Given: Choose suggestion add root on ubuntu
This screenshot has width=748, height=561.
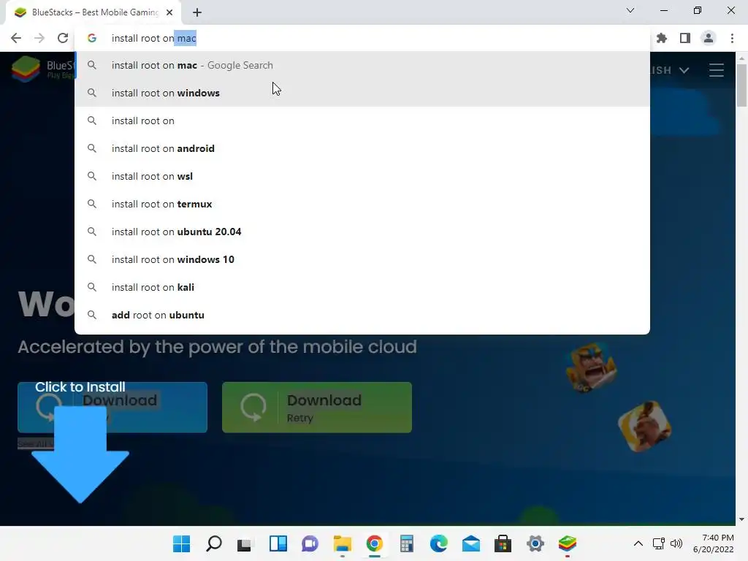Looking at the screenshot, I should (362, 315).
